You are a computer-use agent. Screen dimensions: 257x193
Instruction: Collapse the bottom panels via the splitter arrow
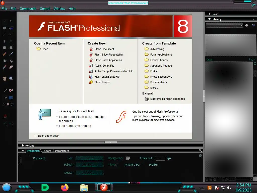(111, 142)
